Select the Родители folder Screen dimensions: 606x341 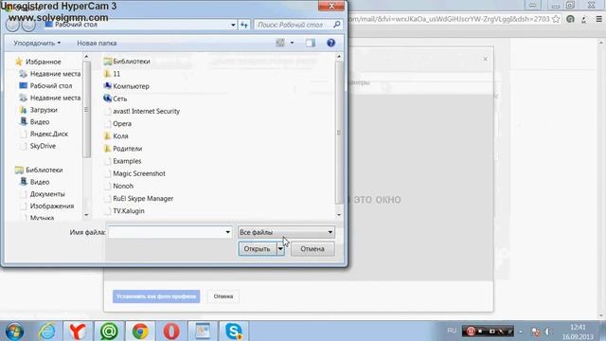click(127, 149)
